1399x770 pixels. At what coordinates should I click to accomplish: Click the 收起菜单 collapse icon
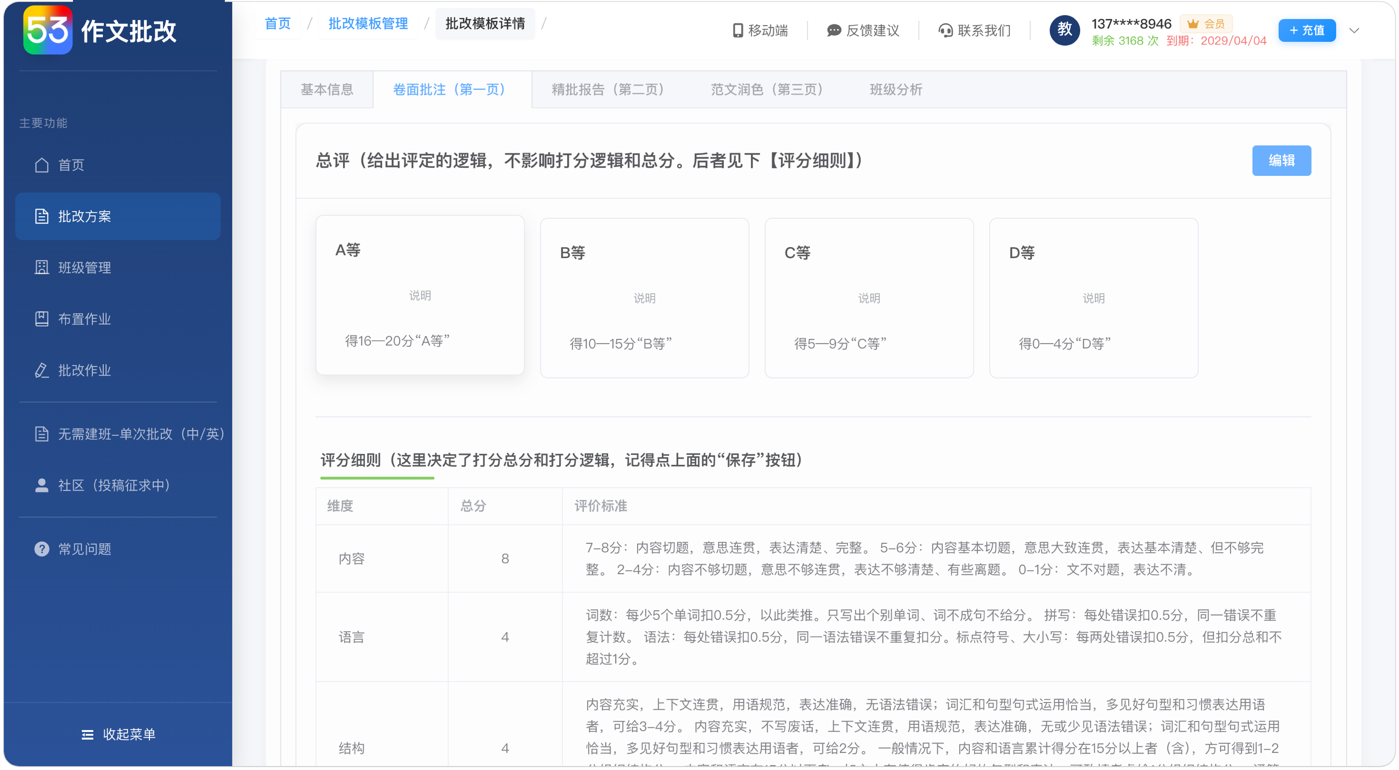click(87, 735)
